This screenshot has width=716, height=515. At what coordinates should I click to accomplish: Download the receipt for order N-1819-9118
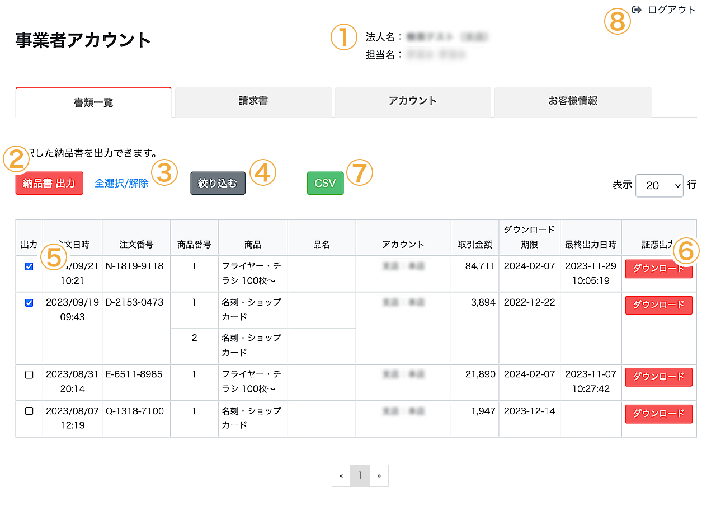658,269
